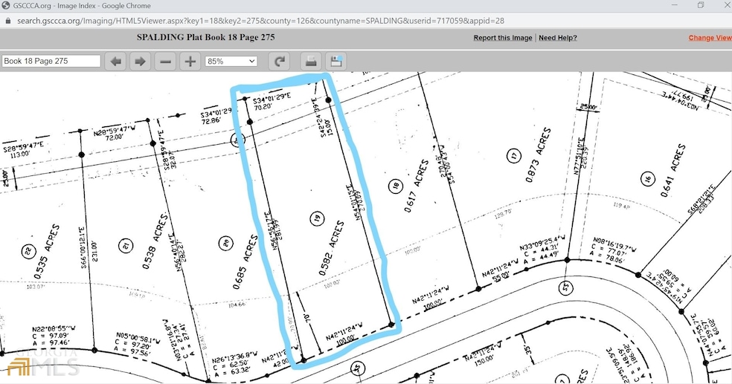This screenshot has height=384, width=732.
Task: Save the plat image to disk
Action: [x=335, y=62]
